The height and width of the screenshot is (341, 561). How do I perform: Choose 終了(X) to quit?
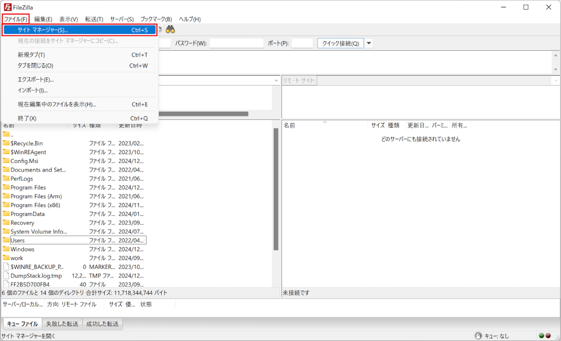pos(79,118)
